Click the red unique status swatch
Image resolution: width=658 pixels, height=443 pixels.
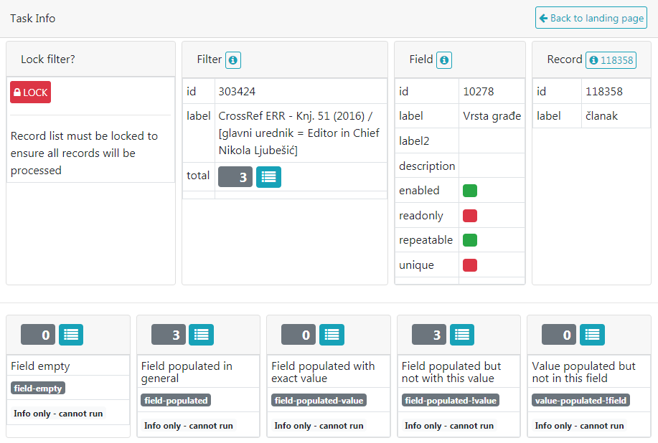pos(470,265)
